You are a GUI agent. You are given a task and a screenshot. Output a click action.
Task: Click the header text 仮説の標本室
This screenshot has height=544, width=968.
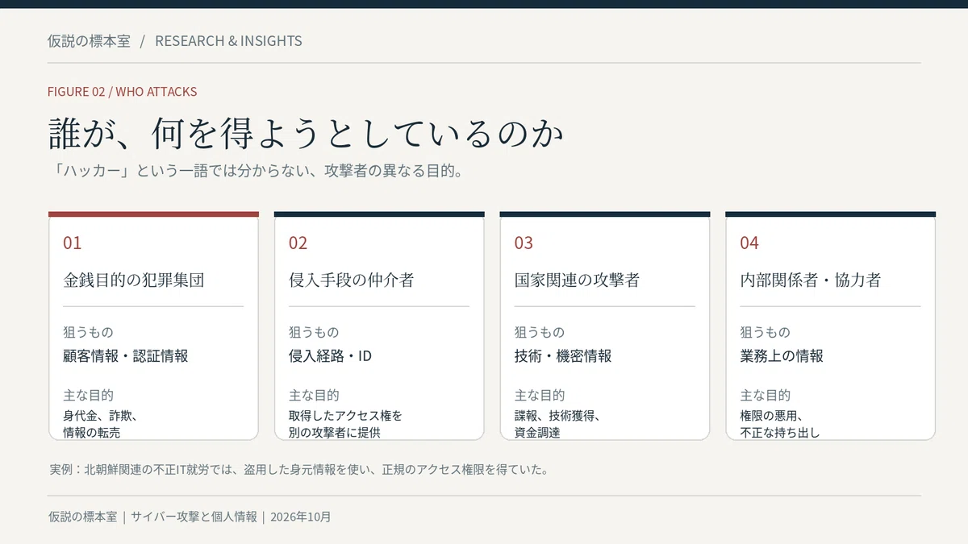pyautogui.click(x=89, y=41)
